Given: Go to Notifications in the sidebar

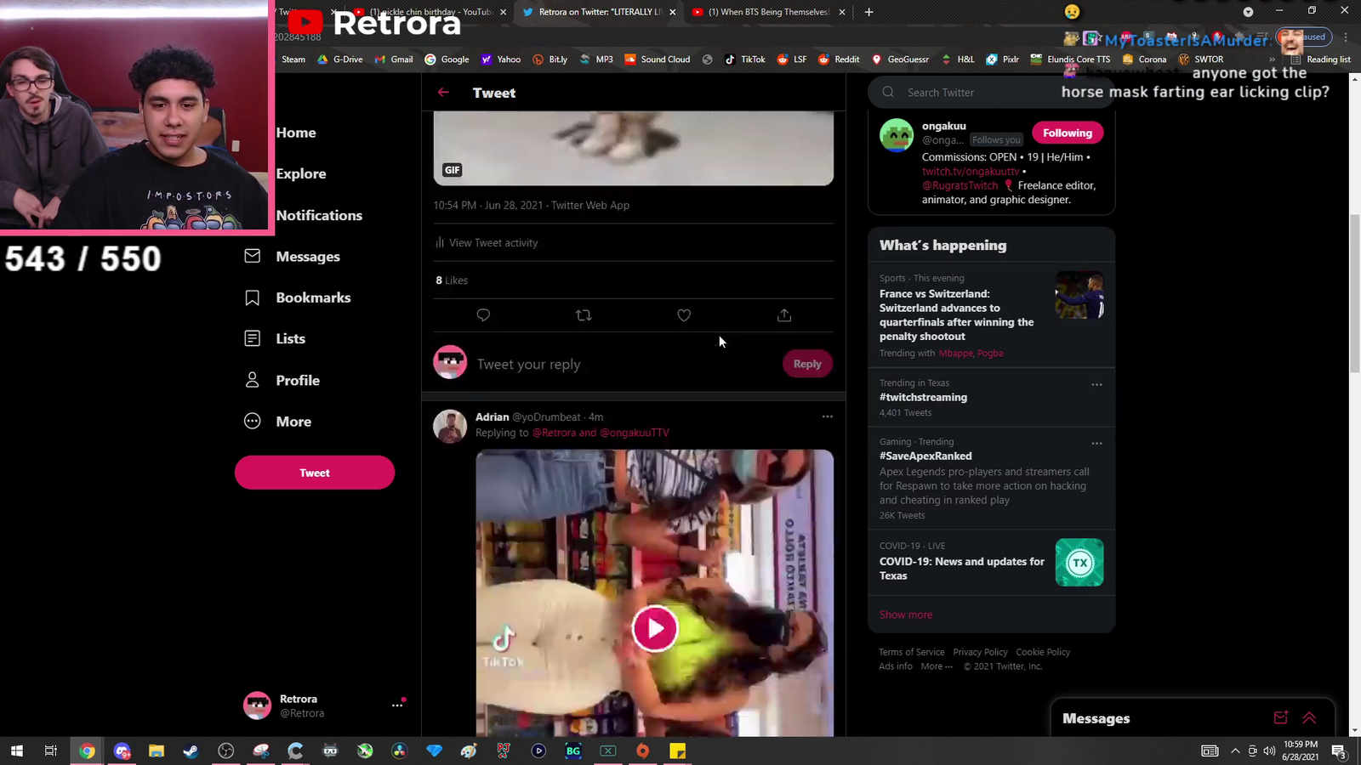Looking at the screenshot, I should click(319, 215).
